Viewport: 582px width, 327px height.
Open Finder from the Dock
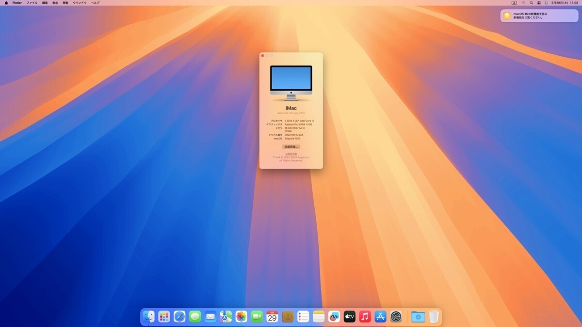149,317
